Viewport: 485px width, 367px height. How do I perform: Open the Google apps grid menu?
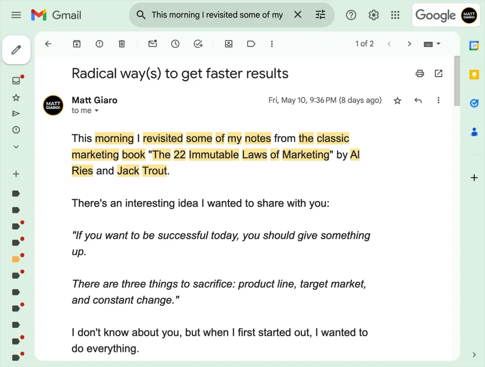tap(395, 15)
